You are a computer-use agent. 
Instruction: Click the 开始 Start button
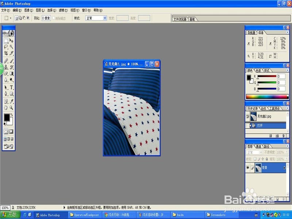(10, 215)
